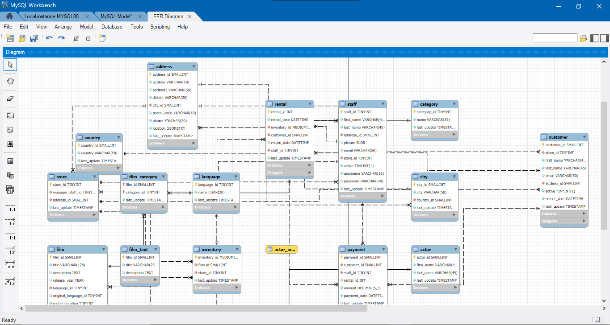610x325 pixels.
Task: Choose the 1:n identifying relationship tool
Action: [10, 250]
